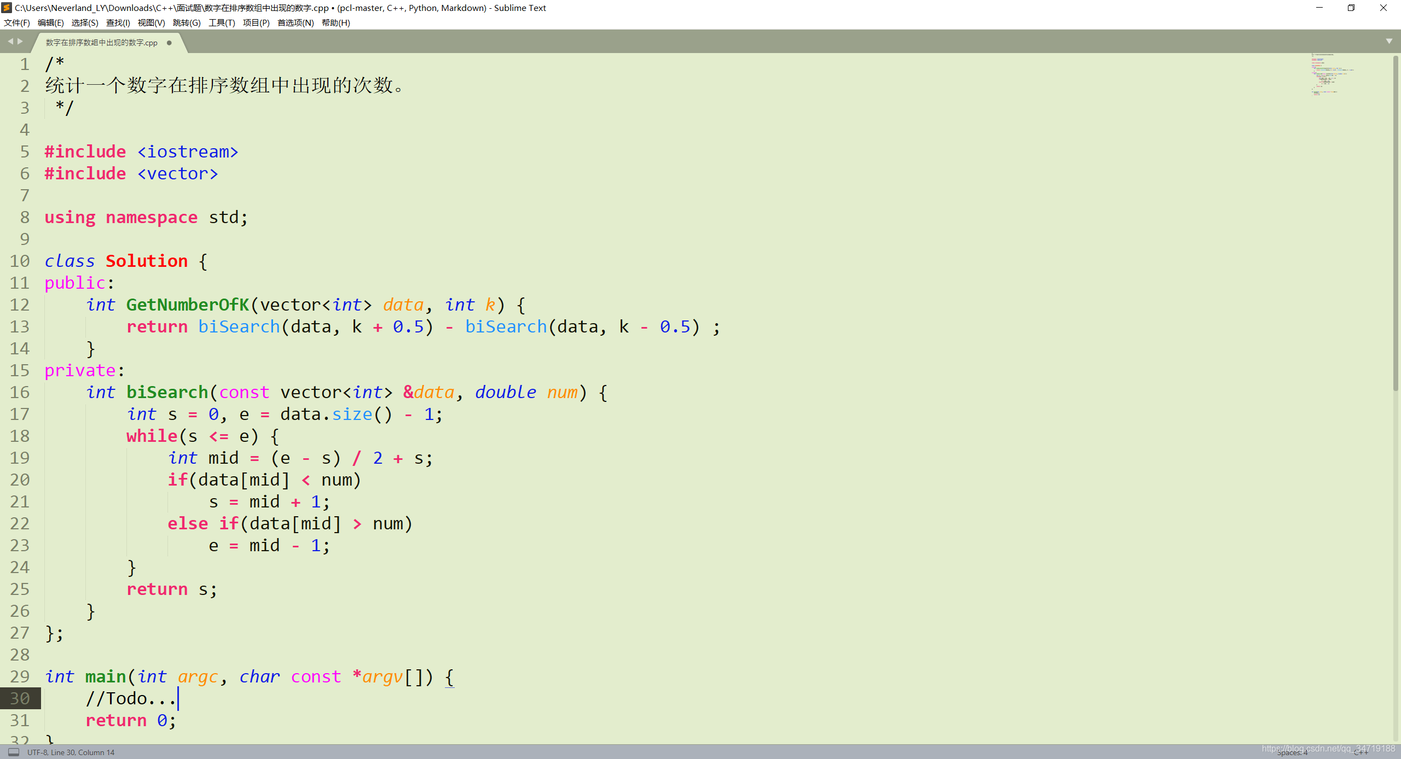Click the UTF-8, Line 30, Column 14 status
Screen dimensions: 1401x759
(71, 752)
